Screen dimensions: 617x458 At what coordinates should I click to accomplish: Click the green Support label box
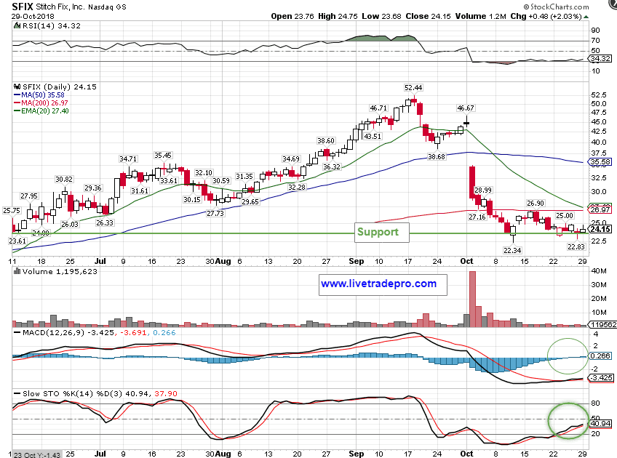pos(378,232)
